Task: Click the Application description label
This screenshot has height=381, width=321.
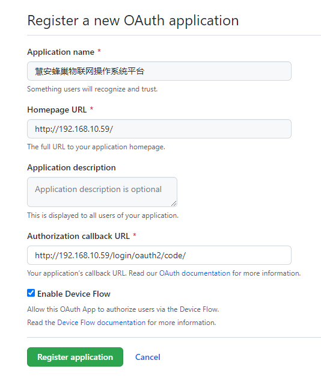Action: tap(72, 167)
